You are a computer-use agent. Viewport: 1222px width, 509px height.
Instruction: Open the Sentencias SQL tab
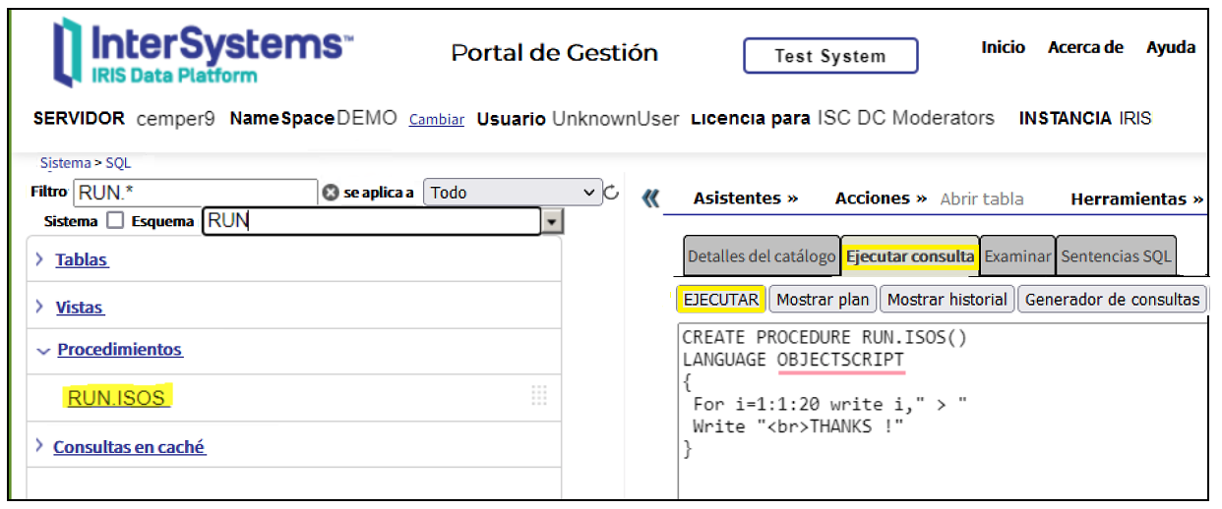coord(1116,256)
